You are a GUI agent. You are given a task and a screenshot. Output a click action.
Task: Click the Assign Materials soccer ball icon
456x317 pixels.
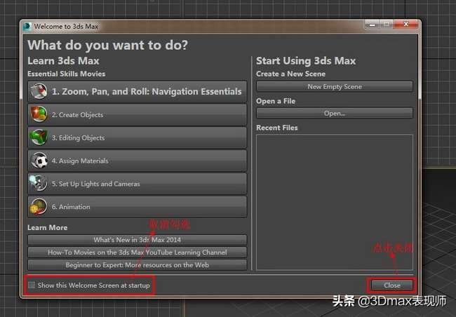coord(39,161)
